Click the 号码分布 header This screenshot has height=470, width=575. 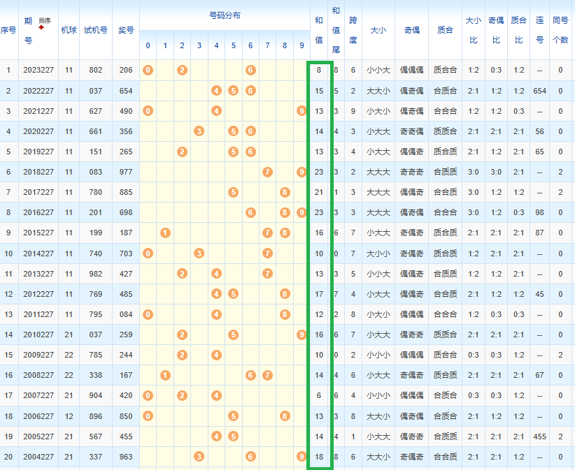pyautogui.click(x=225, y=15)
